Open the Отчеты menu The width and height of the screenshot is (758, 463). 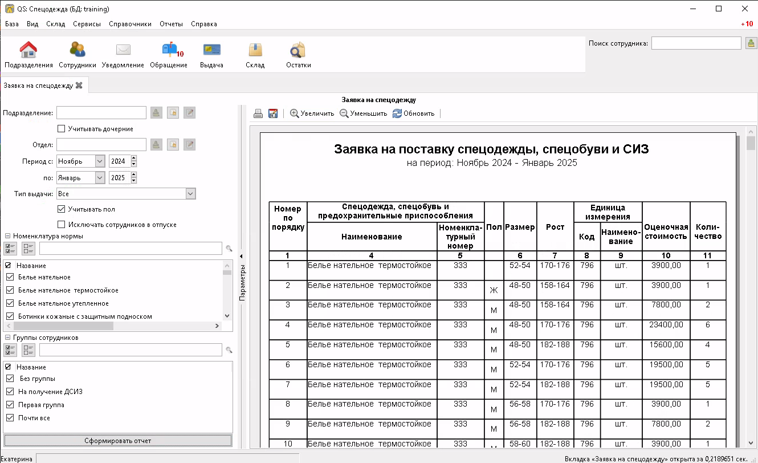[171, 24]
